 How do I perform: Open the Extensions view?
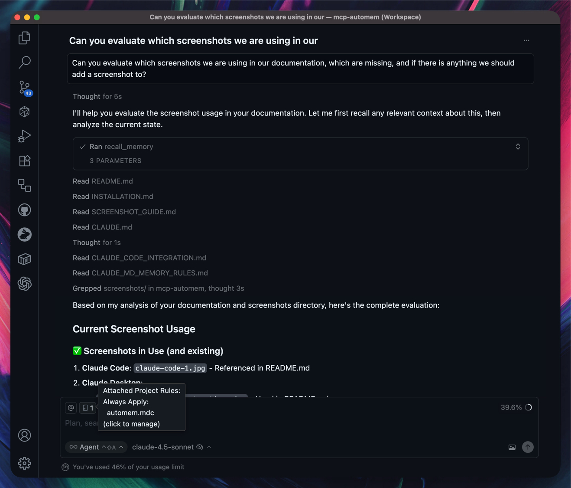click(x=25, y=161)
